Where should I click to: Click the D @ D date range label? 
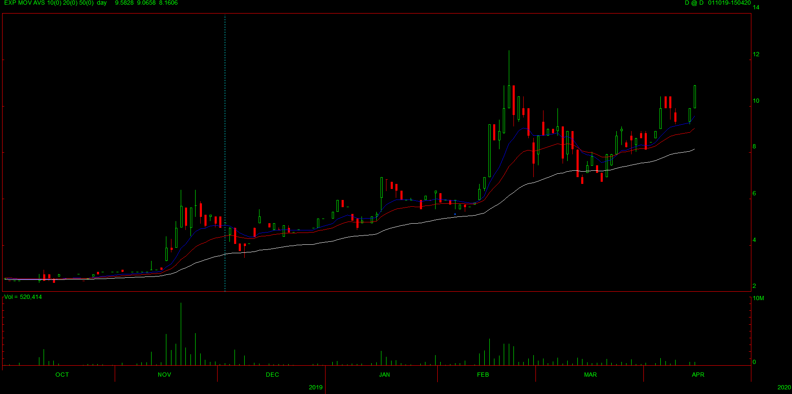[x=718, y=3]
